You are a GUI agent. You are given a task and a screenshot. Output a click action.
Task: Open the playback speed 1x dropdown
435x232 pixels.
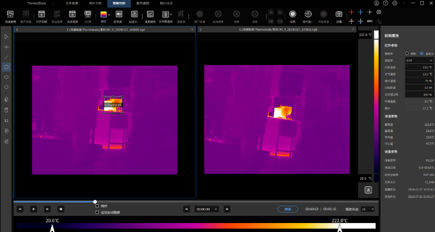[368, 209]
